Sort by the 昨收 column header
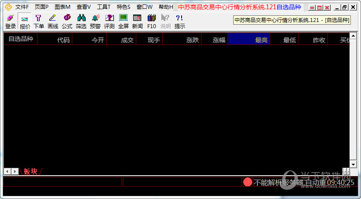The height and width of the screenshot is (199, 361). (x=313, y=39)
